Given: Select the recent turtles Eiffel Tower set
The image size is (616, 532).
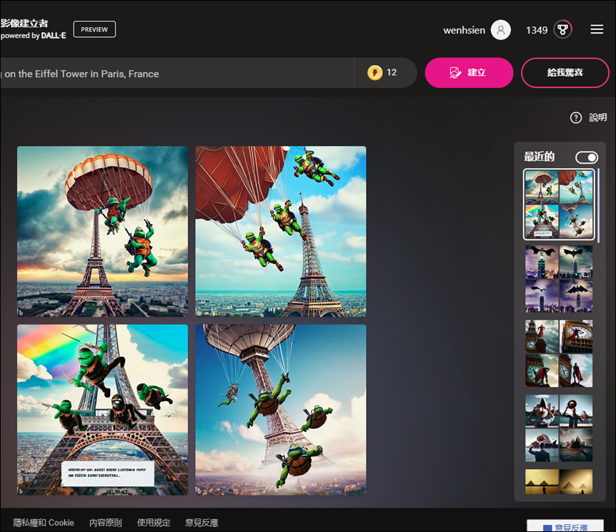Looking at the screenshot, I should (559, 205).
